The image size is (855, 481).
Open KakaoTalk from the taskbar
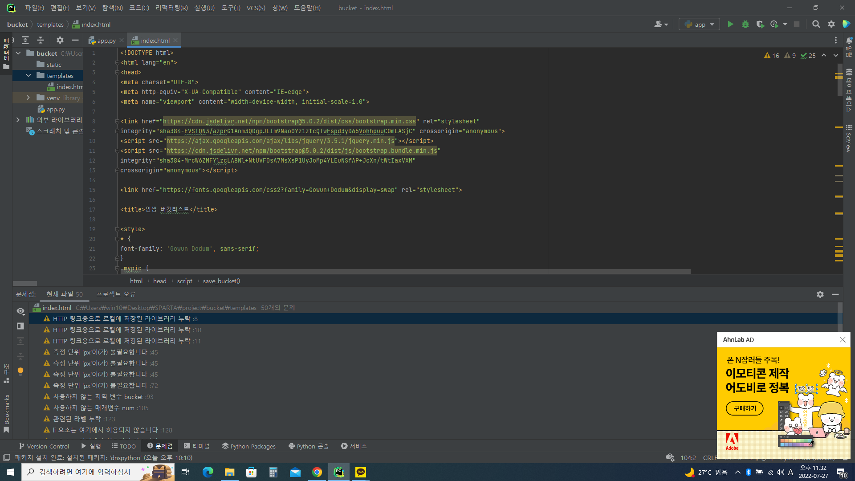361,472
